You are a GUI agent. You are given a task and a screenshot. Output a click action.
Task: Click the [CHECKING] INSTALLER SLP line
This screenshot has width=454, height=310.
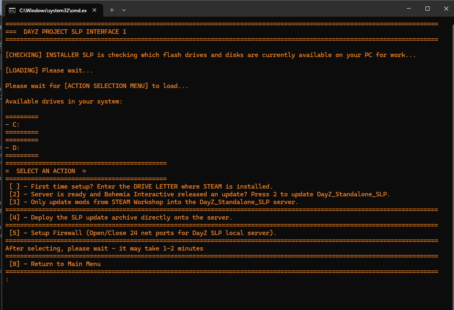(x=211, y=55)
